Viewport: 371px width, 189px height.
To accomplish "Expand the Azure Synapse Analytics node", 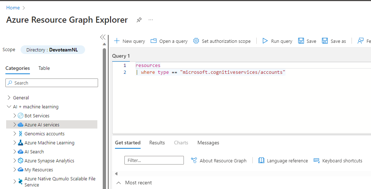I will pyautogui.click(x=15, y=161).
